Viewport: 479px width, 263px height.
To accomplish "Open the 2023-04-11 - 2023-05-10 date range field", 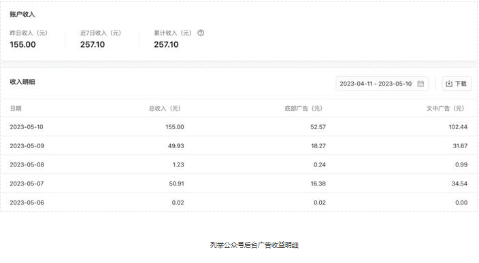I will 382,84.
